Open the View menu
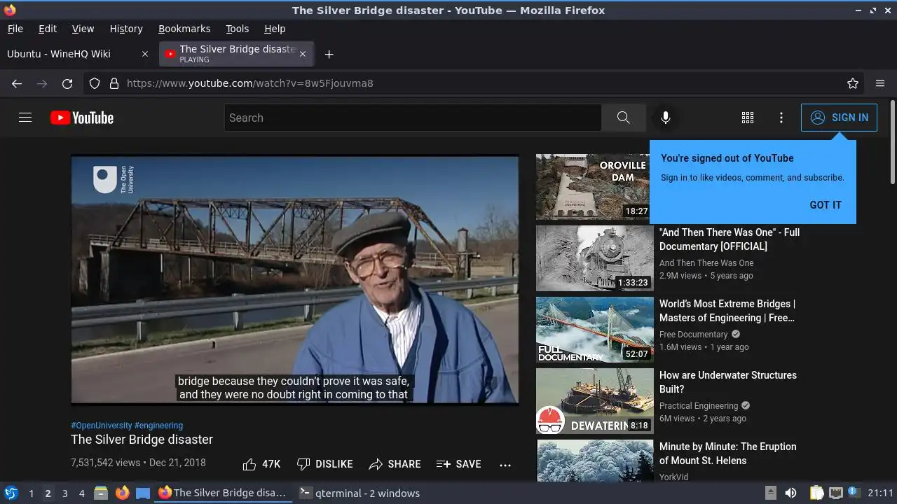Image resolution: width=897 pixels, height=504 pixels. pyautogui.click(x=83, y=29)
